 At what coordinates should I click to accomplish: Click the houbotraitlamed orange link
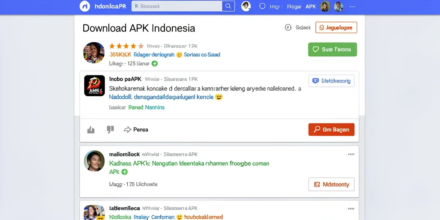203,217
